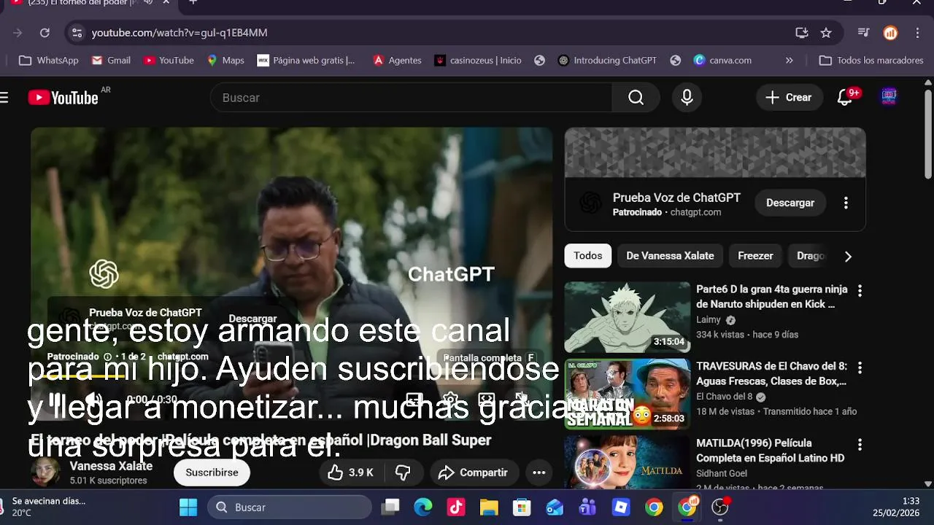The image size is (934, 525).
Task: Click the page vertical scrollbar
Action: click(928, 135)
